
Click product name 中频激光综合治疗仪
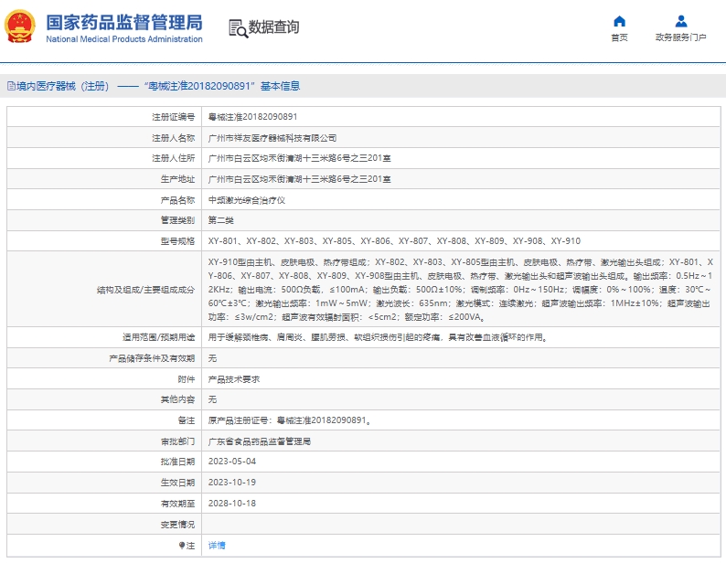click(x=246, y=200)
